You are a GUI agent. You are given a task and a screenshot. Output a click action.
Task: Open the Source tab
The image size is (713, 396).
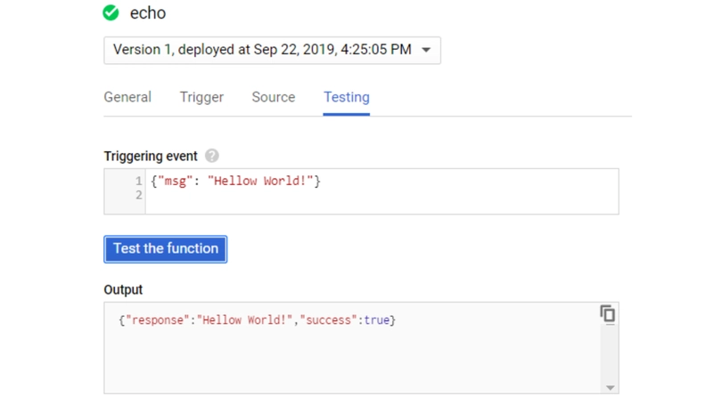pyautogui.click(x=274, y=97)
